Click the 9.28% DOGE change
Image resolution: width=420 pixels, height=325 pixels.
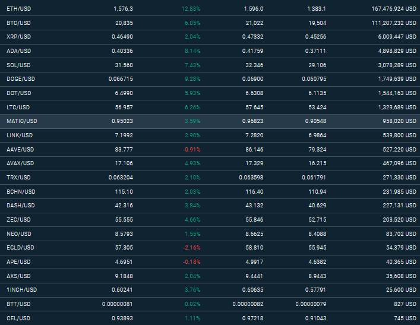192,79
